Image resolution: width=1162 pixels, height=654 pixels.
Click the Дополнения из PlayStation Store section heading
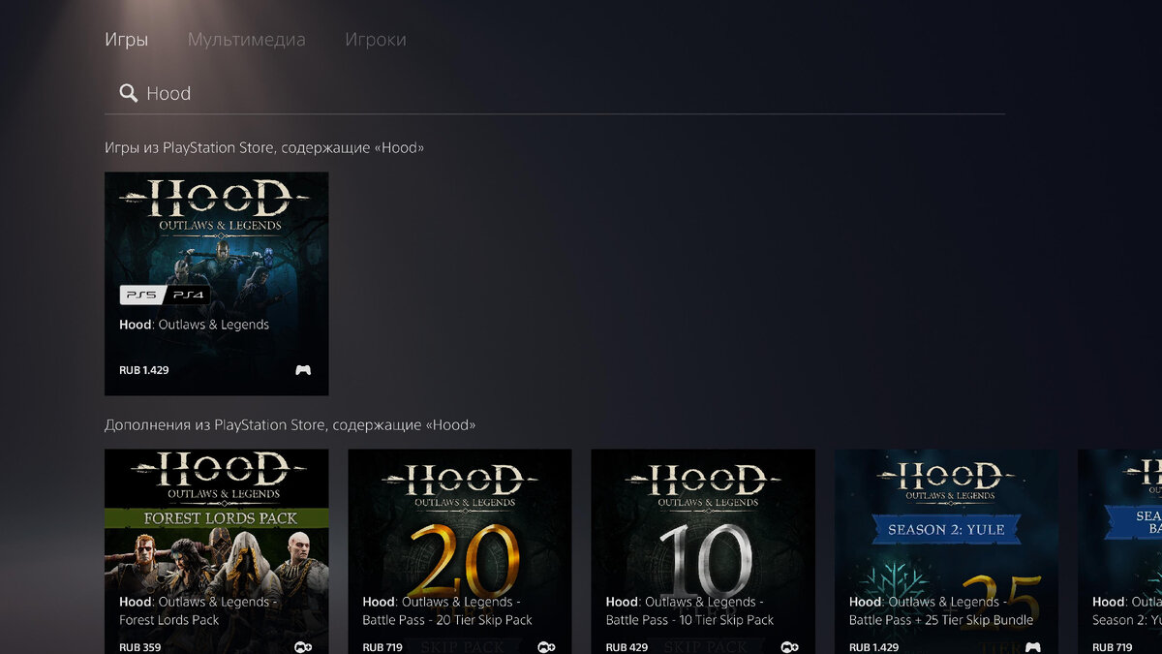pos(290,425)
